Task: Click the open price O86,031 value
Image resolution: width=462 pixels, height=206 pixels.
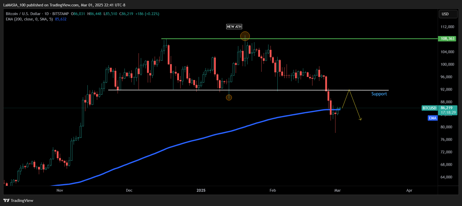Action: click(x=78, y=14)
